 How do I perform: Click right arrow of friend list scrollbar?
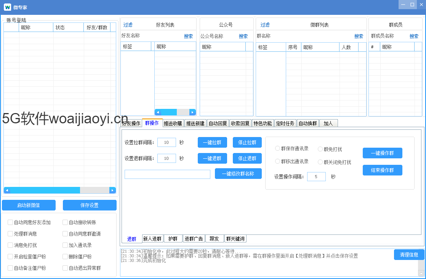click(x=192, y=112)
